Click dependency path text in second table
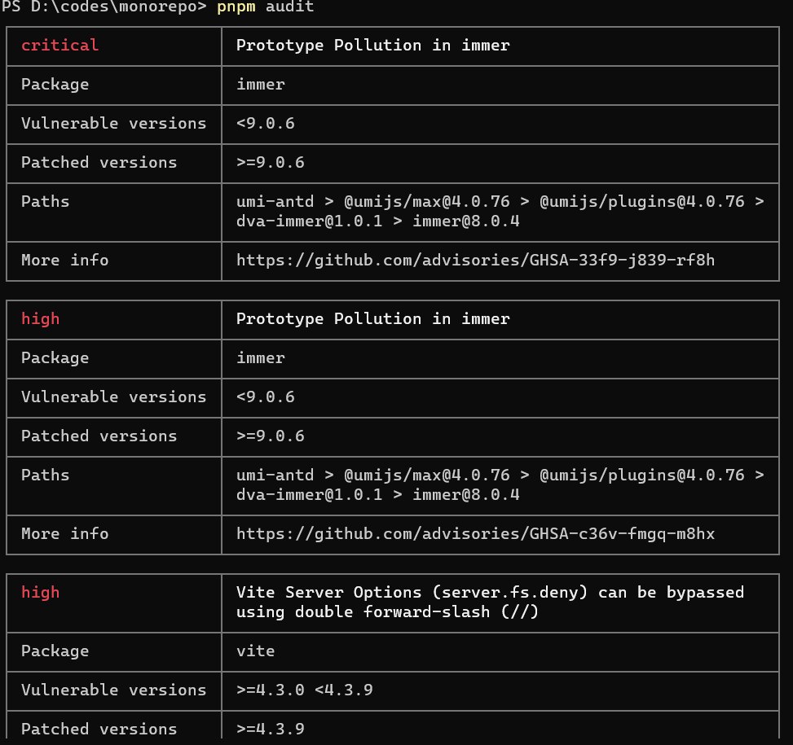 coord(500,485)
